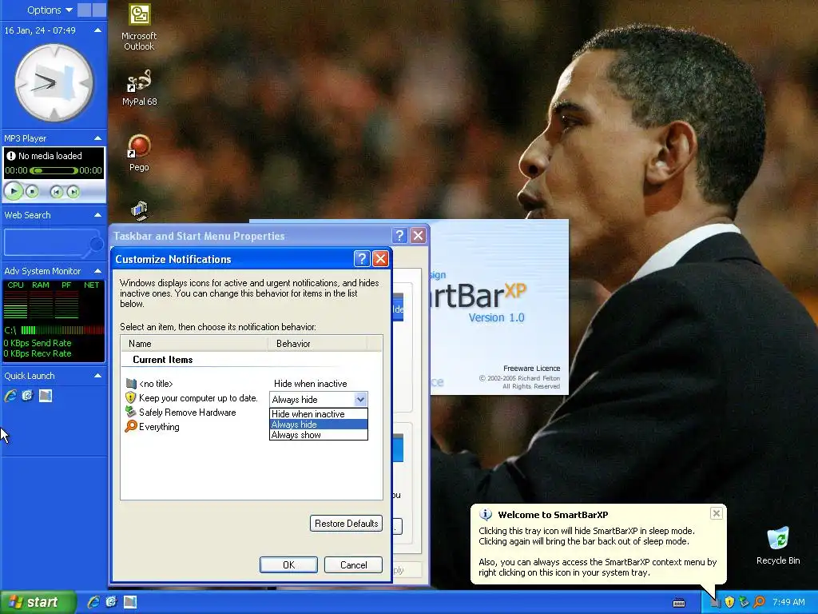
Task: Start playback in the MP3 Player
Action: (14, 192)
